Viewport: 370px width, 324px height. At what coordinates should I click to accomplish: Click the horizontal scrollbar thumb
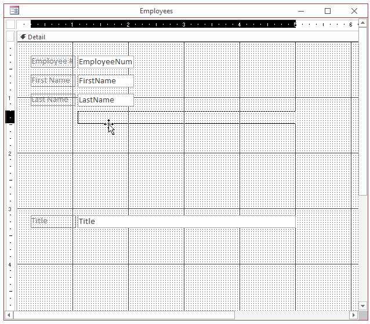[x=124, y=315]
